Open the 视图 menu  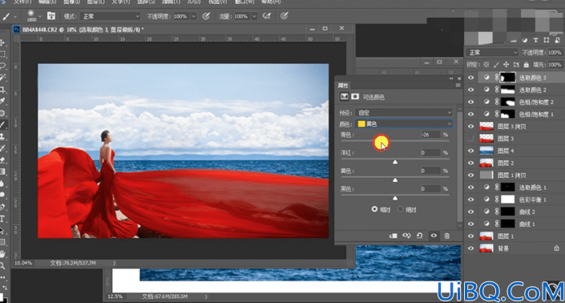coord(218,2)
